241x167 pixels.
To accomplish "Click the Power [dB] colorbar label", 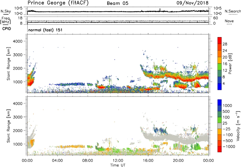I will pos(230,64).
